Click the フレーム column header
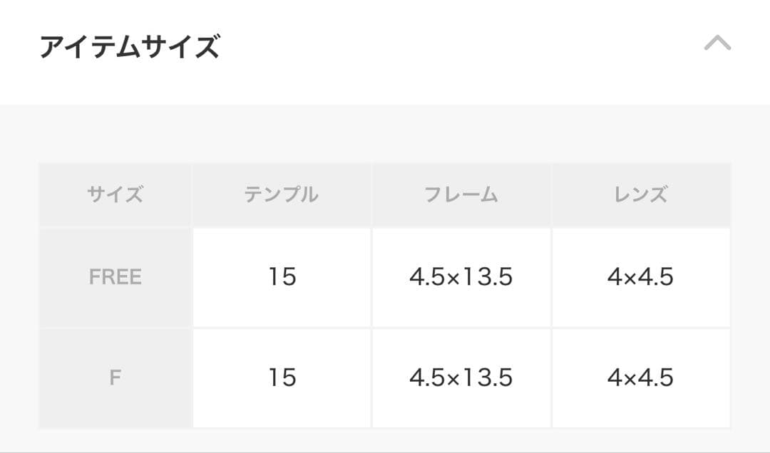Image resolution: width=770 pixels, height=453 pixels. 461,193
